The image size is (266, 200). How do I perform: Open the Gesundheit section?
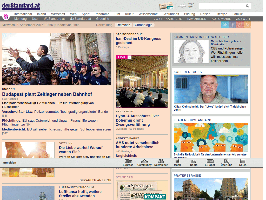click(171, 14)
